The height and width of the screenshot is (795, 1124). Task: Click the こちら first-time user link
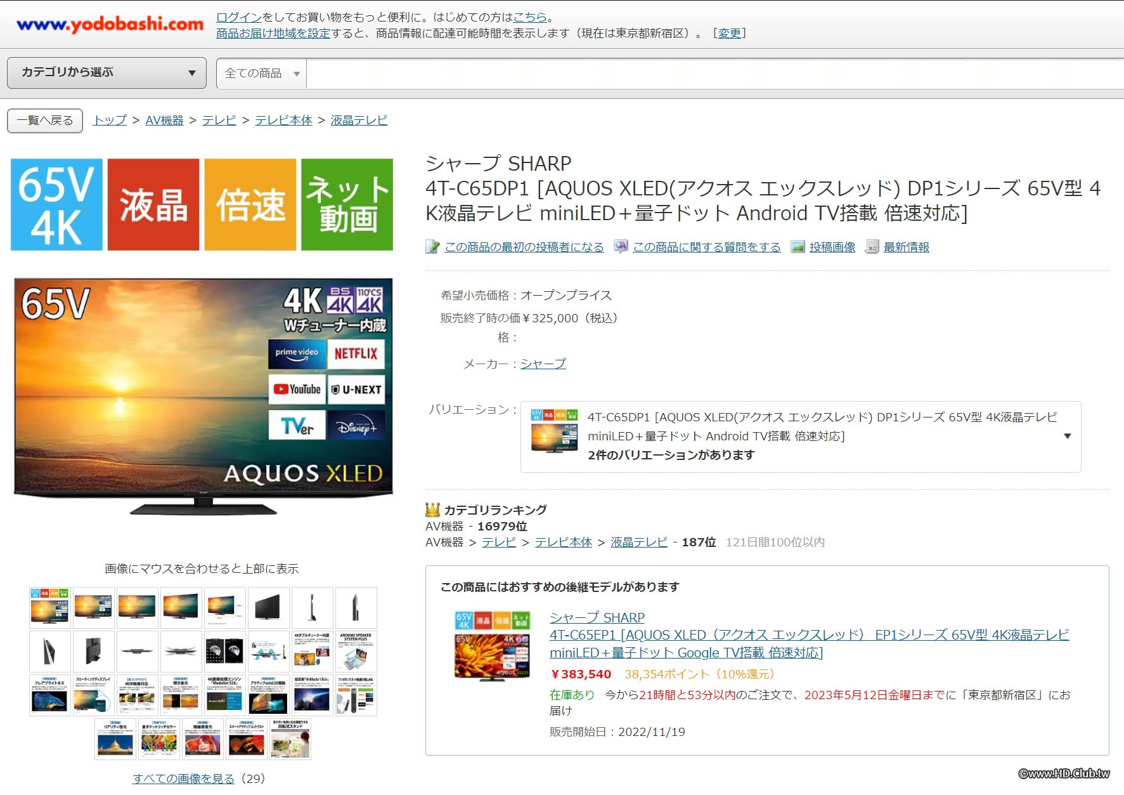530,17
